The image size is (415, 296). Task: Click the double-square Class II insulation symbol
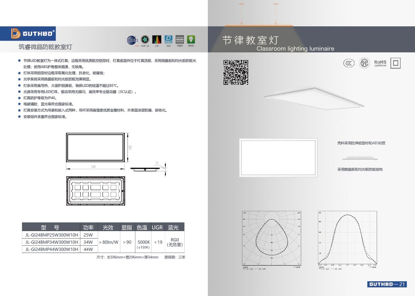coord(396,63)
